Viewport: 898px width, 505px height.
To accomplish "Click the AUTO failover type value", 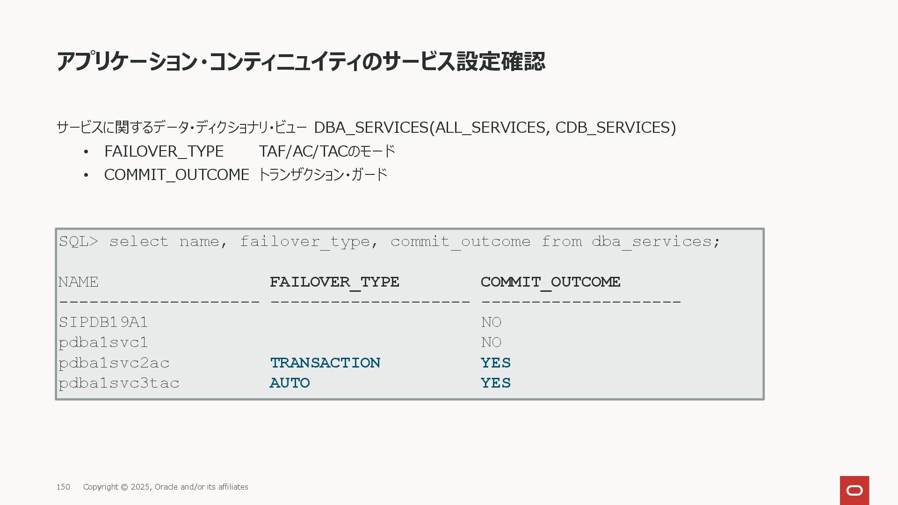I will click(x=290, y=383).
